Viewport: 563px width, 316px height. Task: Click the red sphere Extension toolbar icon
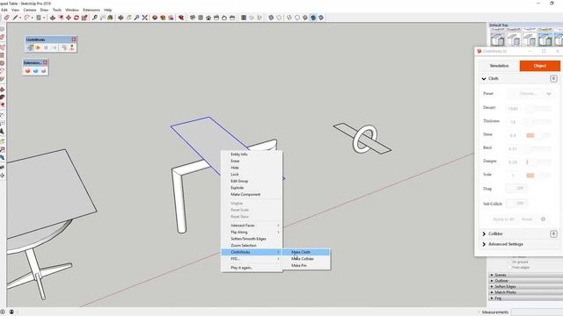27,71
